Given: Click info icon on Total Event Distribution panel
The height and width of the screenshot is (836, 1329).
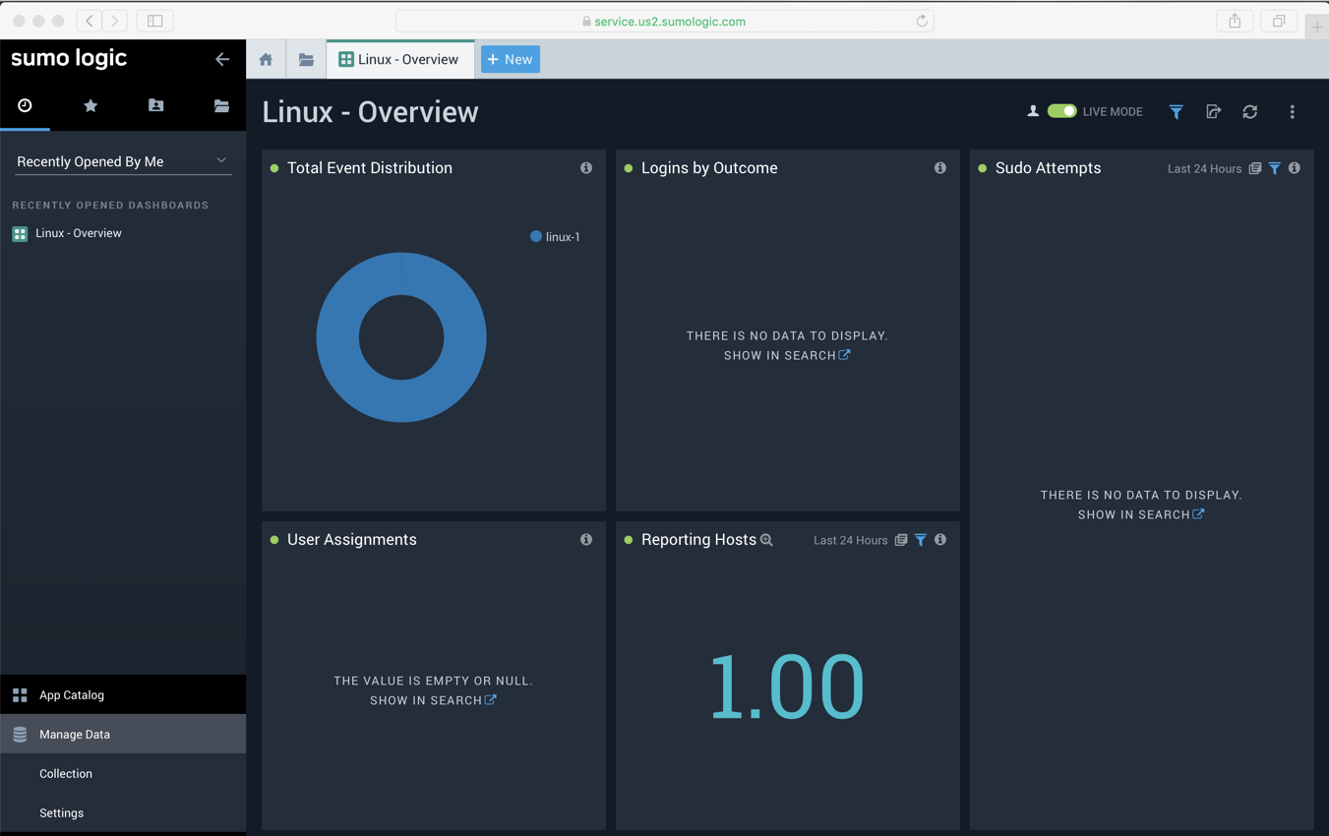Looking at the screenshot, I should click(586, 168).
